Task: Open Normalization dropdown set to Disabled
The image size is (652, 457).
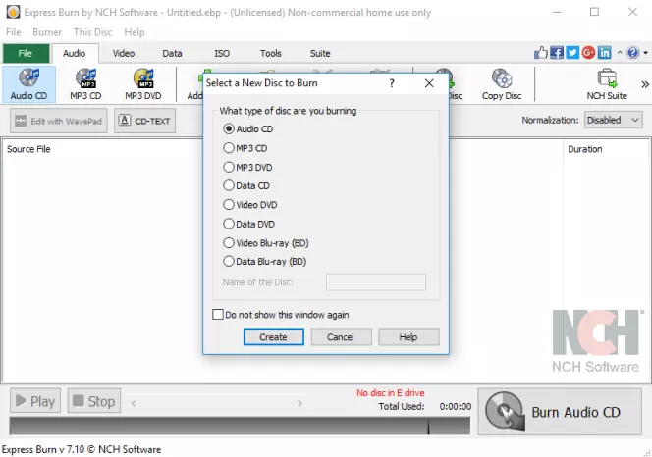Action: pyautogui.click(x=613, y=120)
